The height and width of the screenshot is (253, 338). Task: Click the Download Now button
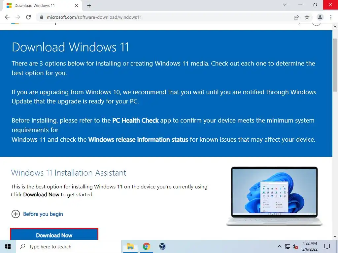(54, 235)
